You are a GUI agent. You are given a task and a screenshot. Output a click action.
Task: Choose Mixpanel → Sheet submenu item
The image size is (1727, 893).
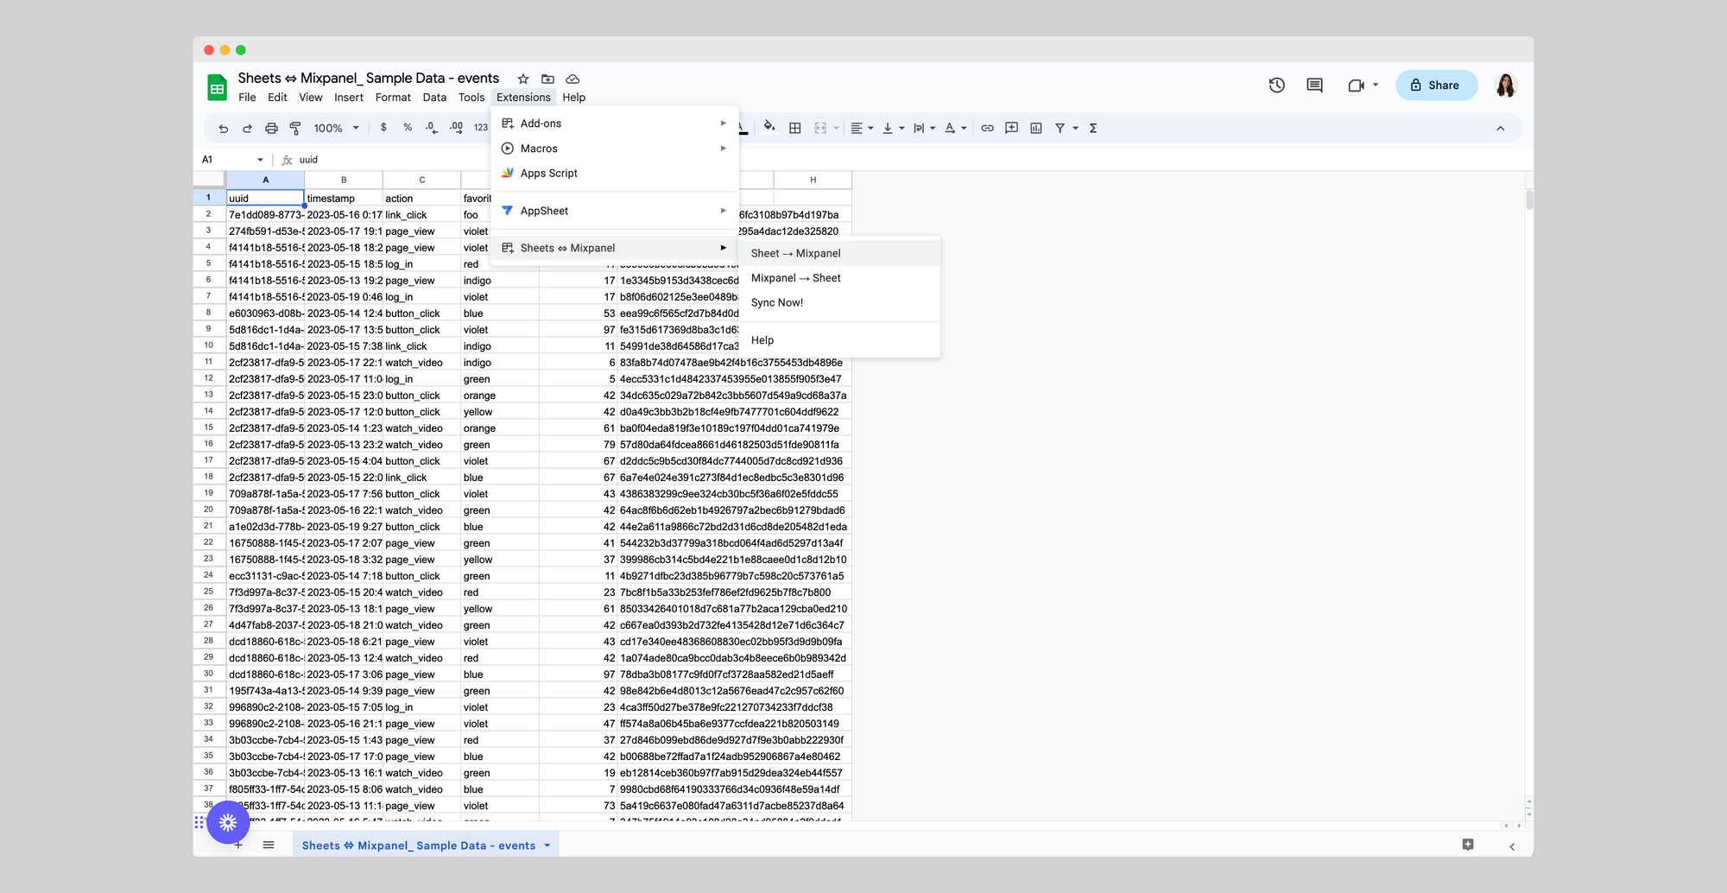click(x=838, y=278)
